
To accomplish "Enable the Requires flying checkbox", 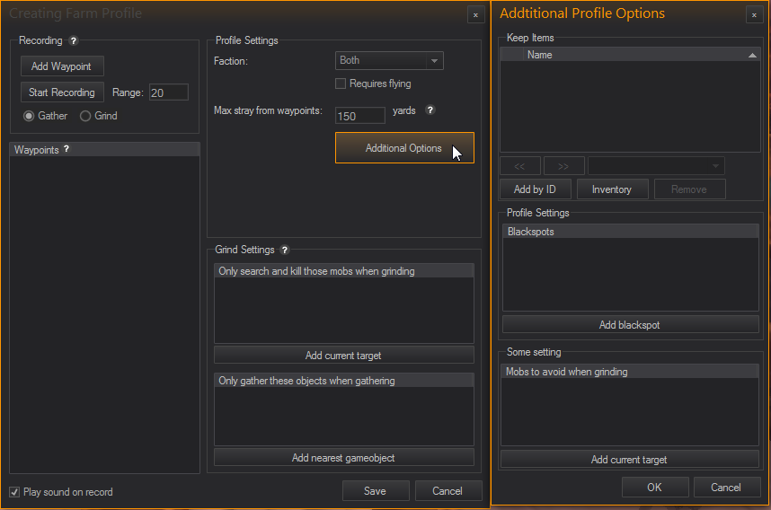I will (341, 84).
